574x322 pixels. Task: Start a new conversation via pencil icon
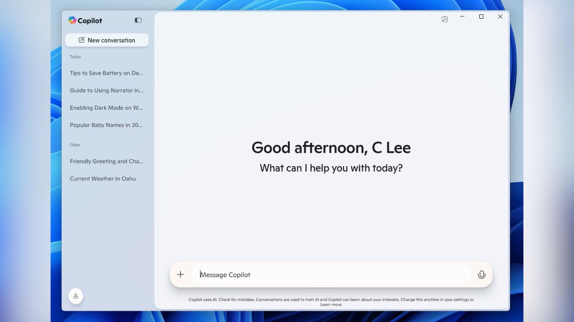pyautogui.click(x=80, y=40)
